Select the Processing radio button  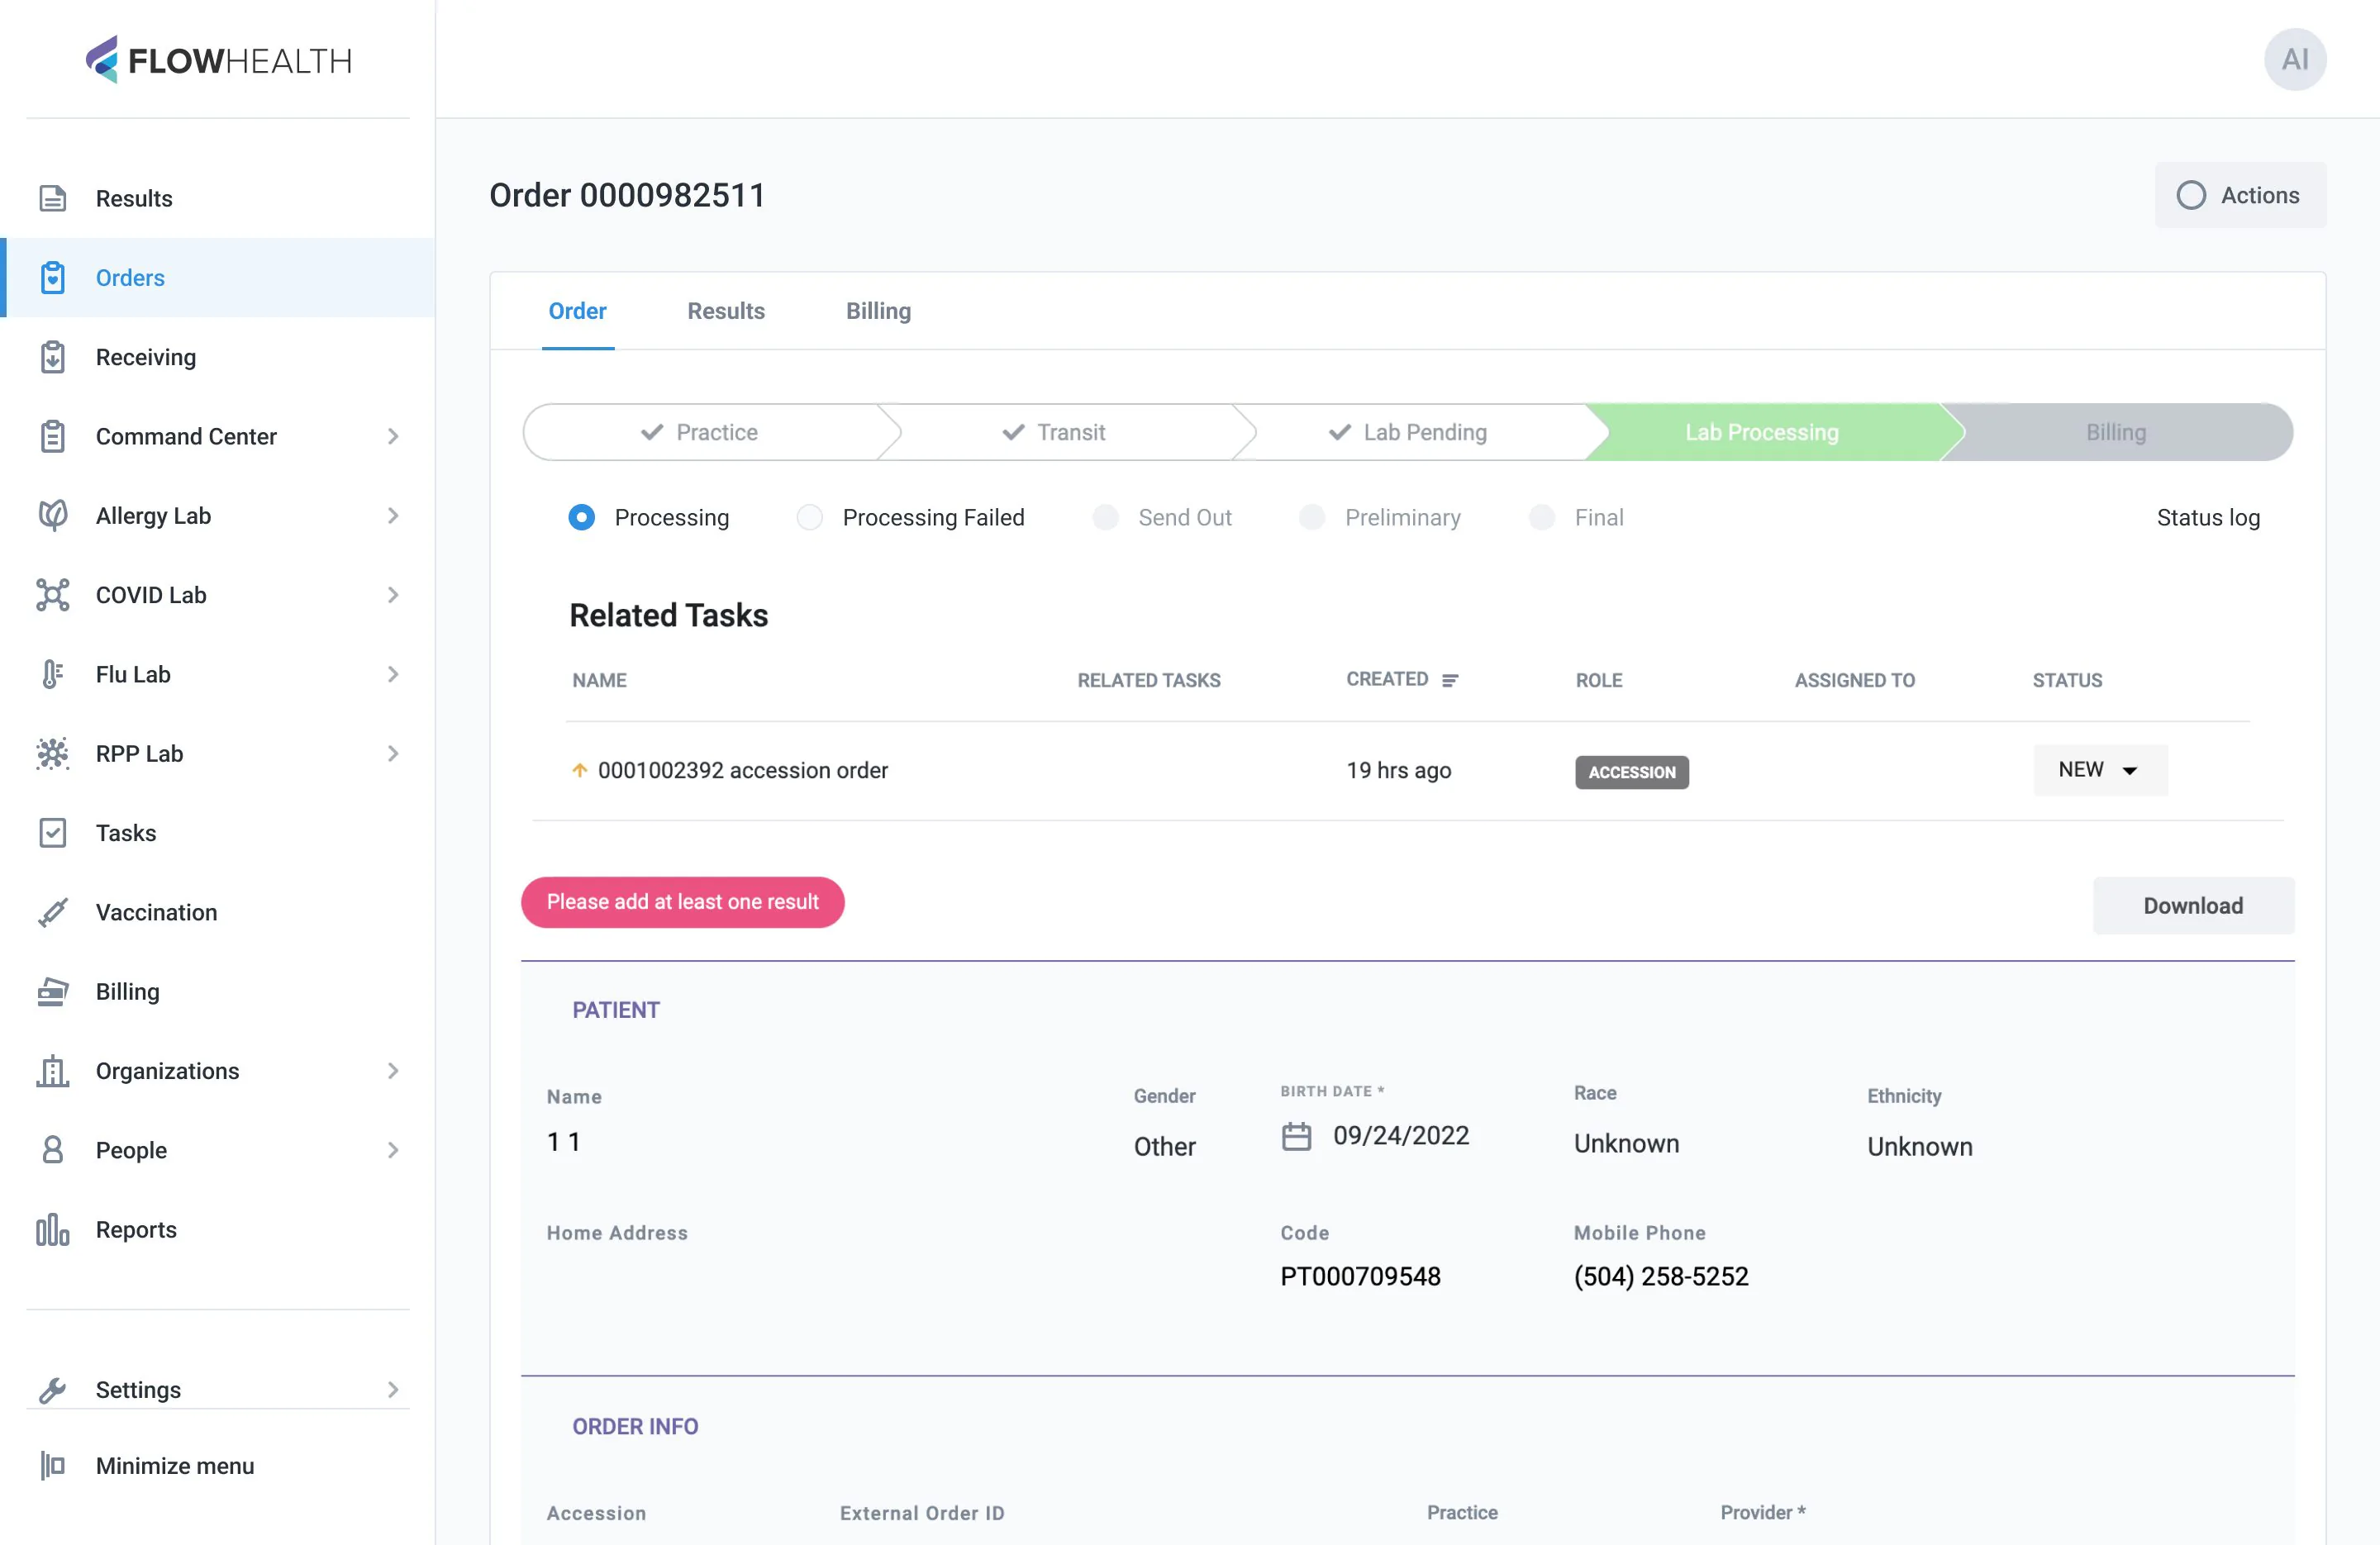[581, 517]
